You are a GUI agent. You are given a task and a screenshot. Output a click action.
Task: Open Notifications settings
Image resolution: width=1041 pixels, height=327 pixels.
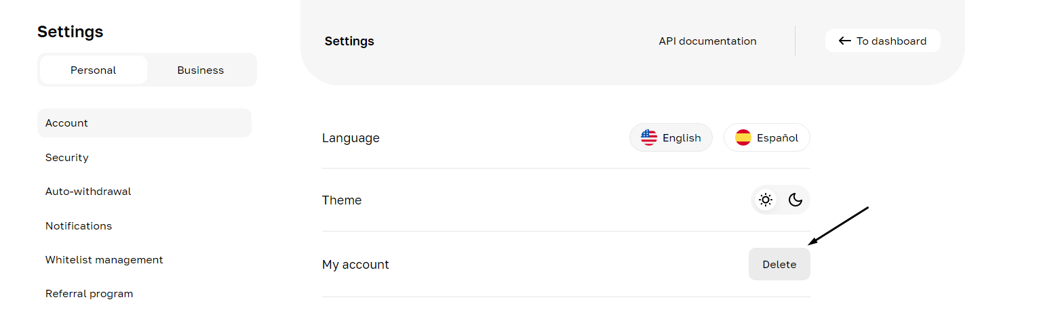coord(79,225)
